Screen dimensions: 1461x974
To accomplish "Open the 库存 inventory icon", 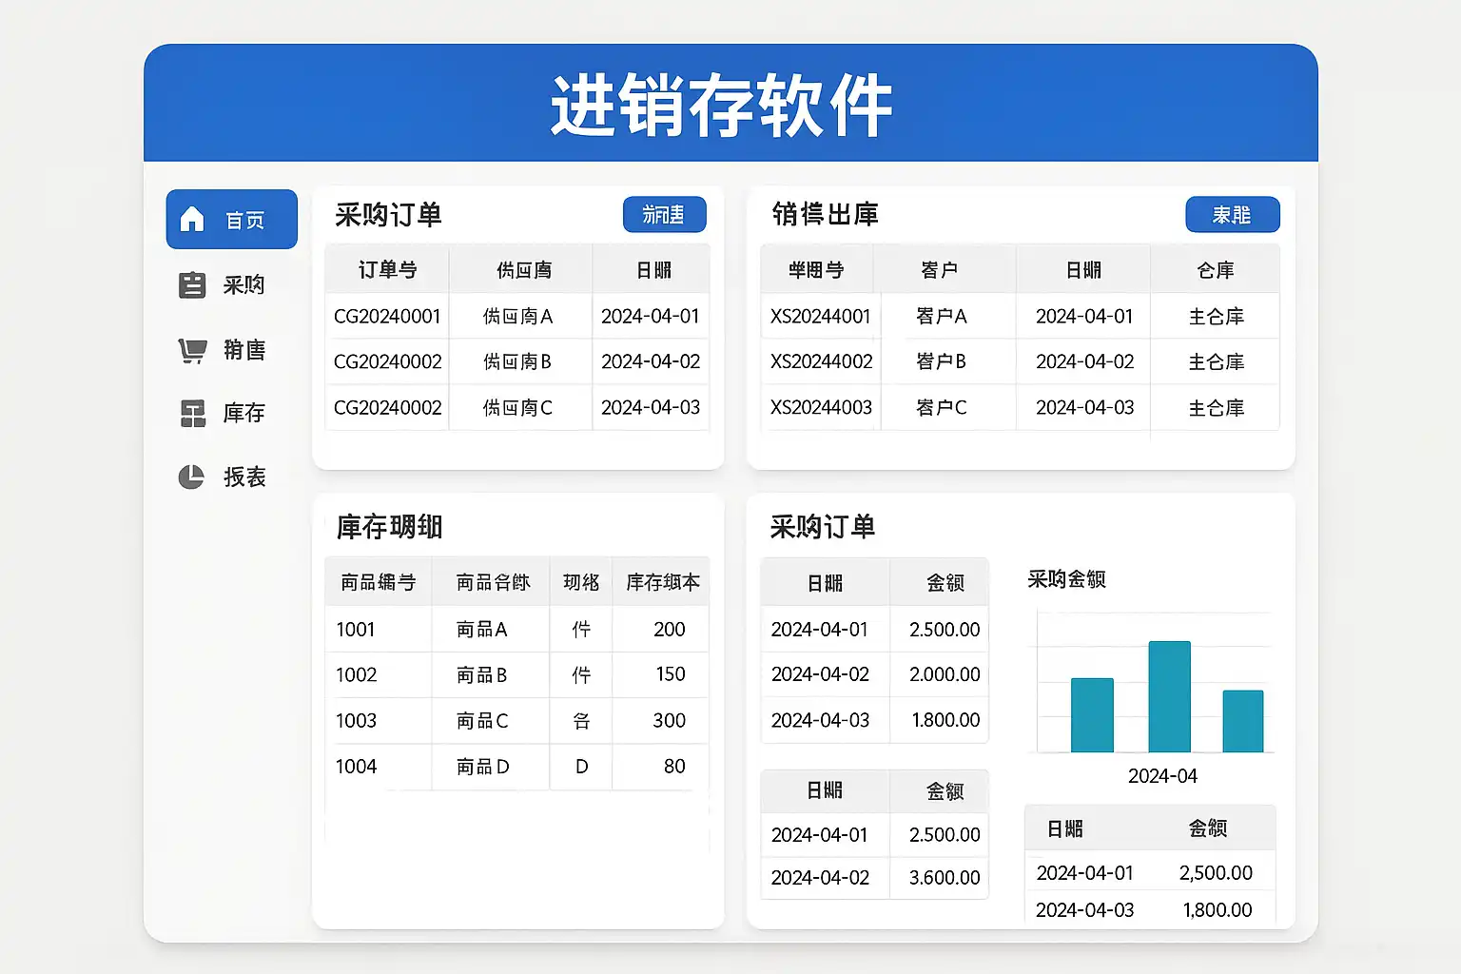I will [193, 413].
